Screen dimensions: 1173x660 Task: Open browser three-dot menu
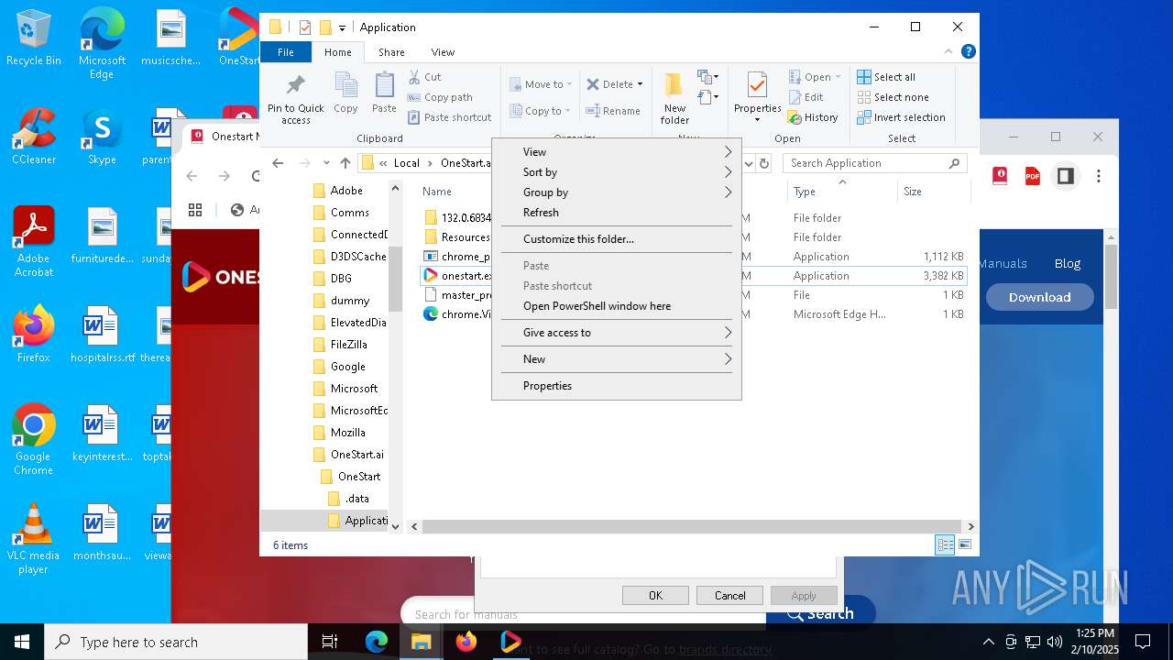click(1098, 176)
